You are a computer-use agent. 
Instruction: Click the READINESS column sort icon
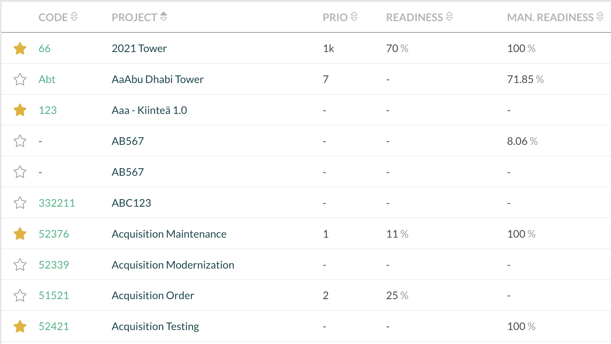point(449,17)
